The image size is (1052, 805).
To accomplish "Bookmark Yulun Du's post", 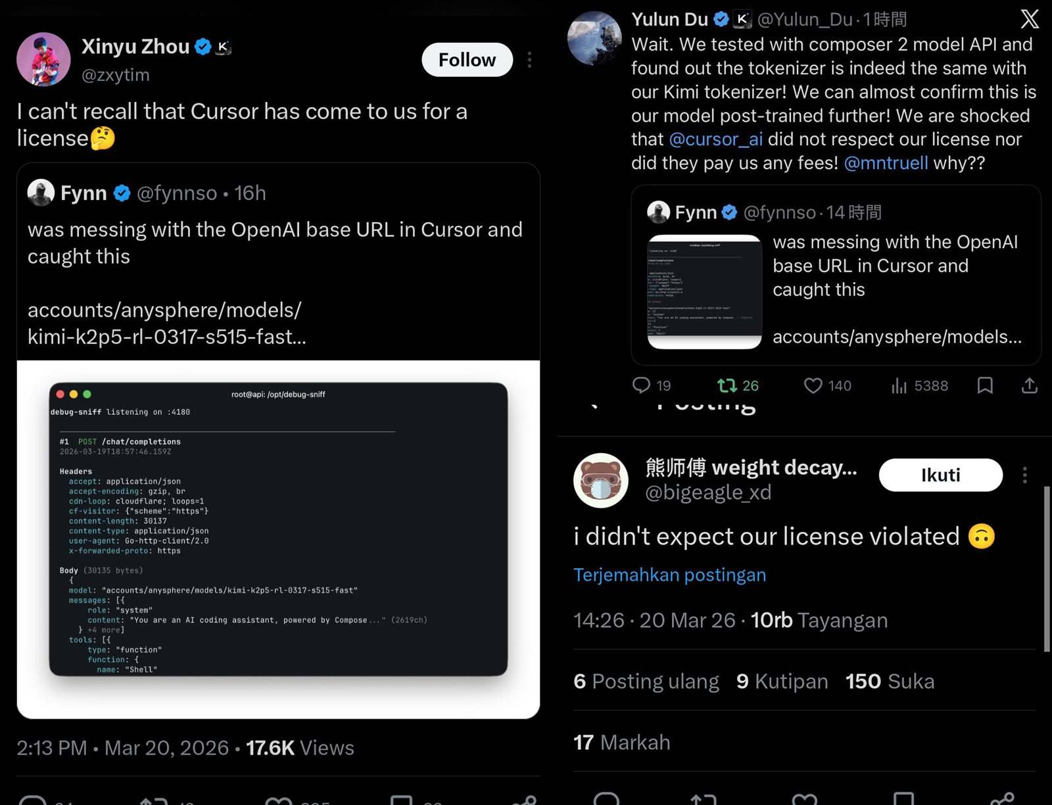I will (985, 385).
